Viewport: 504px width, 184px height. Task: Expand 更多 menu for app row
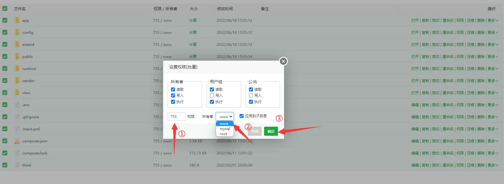[493, 21]
